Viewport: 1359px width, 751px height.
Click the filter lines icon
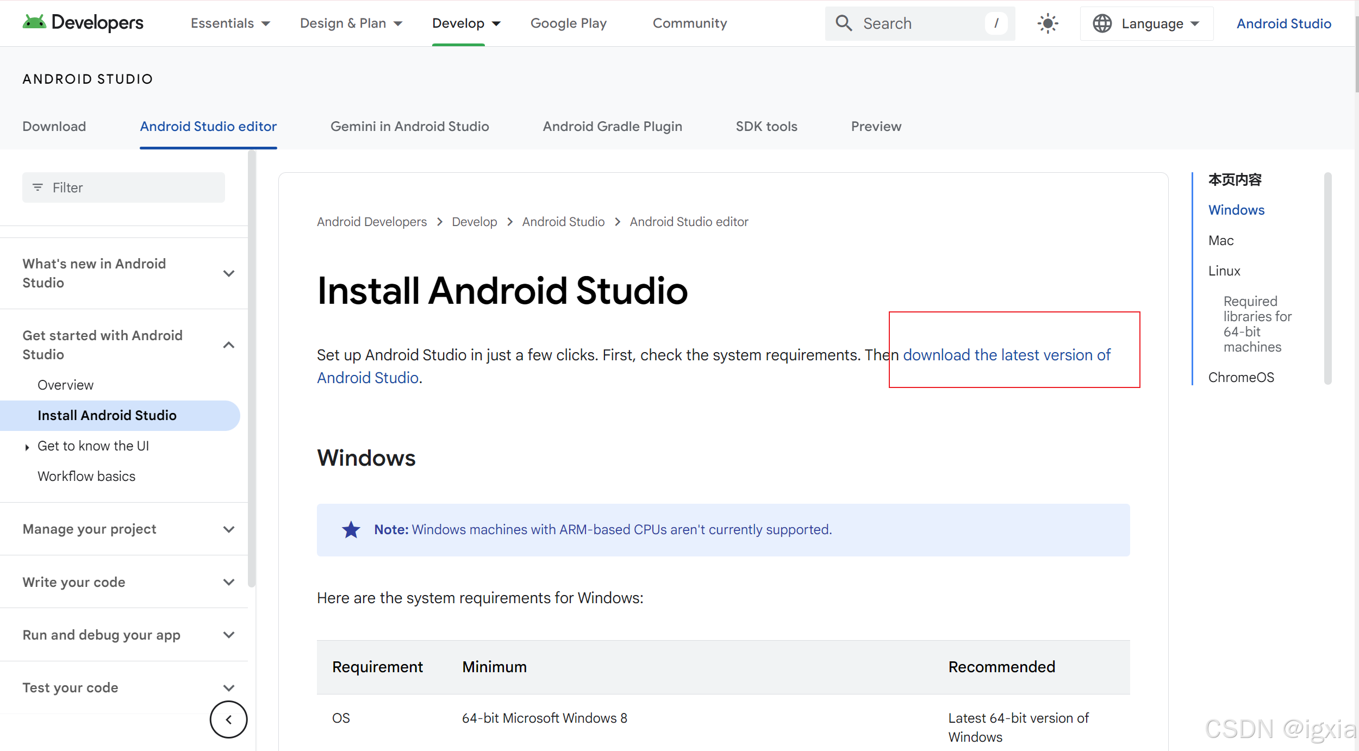pyautogui.click(x=38, y=187)
